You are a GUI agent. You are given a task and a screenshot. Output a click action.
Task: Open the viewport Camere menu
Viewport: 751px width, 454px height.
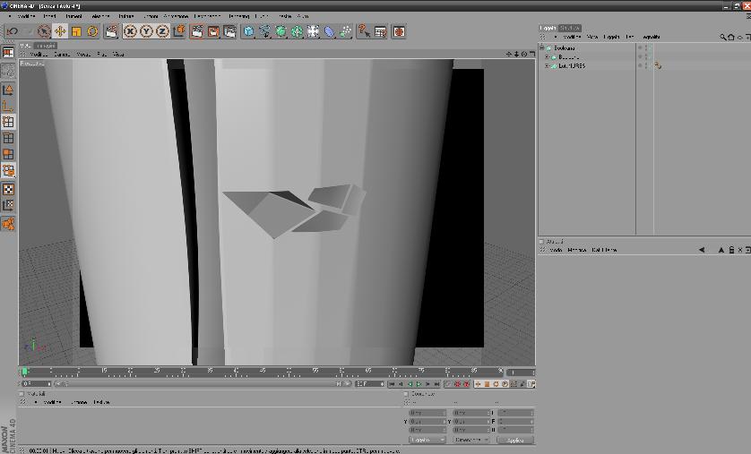pos(62,55)
